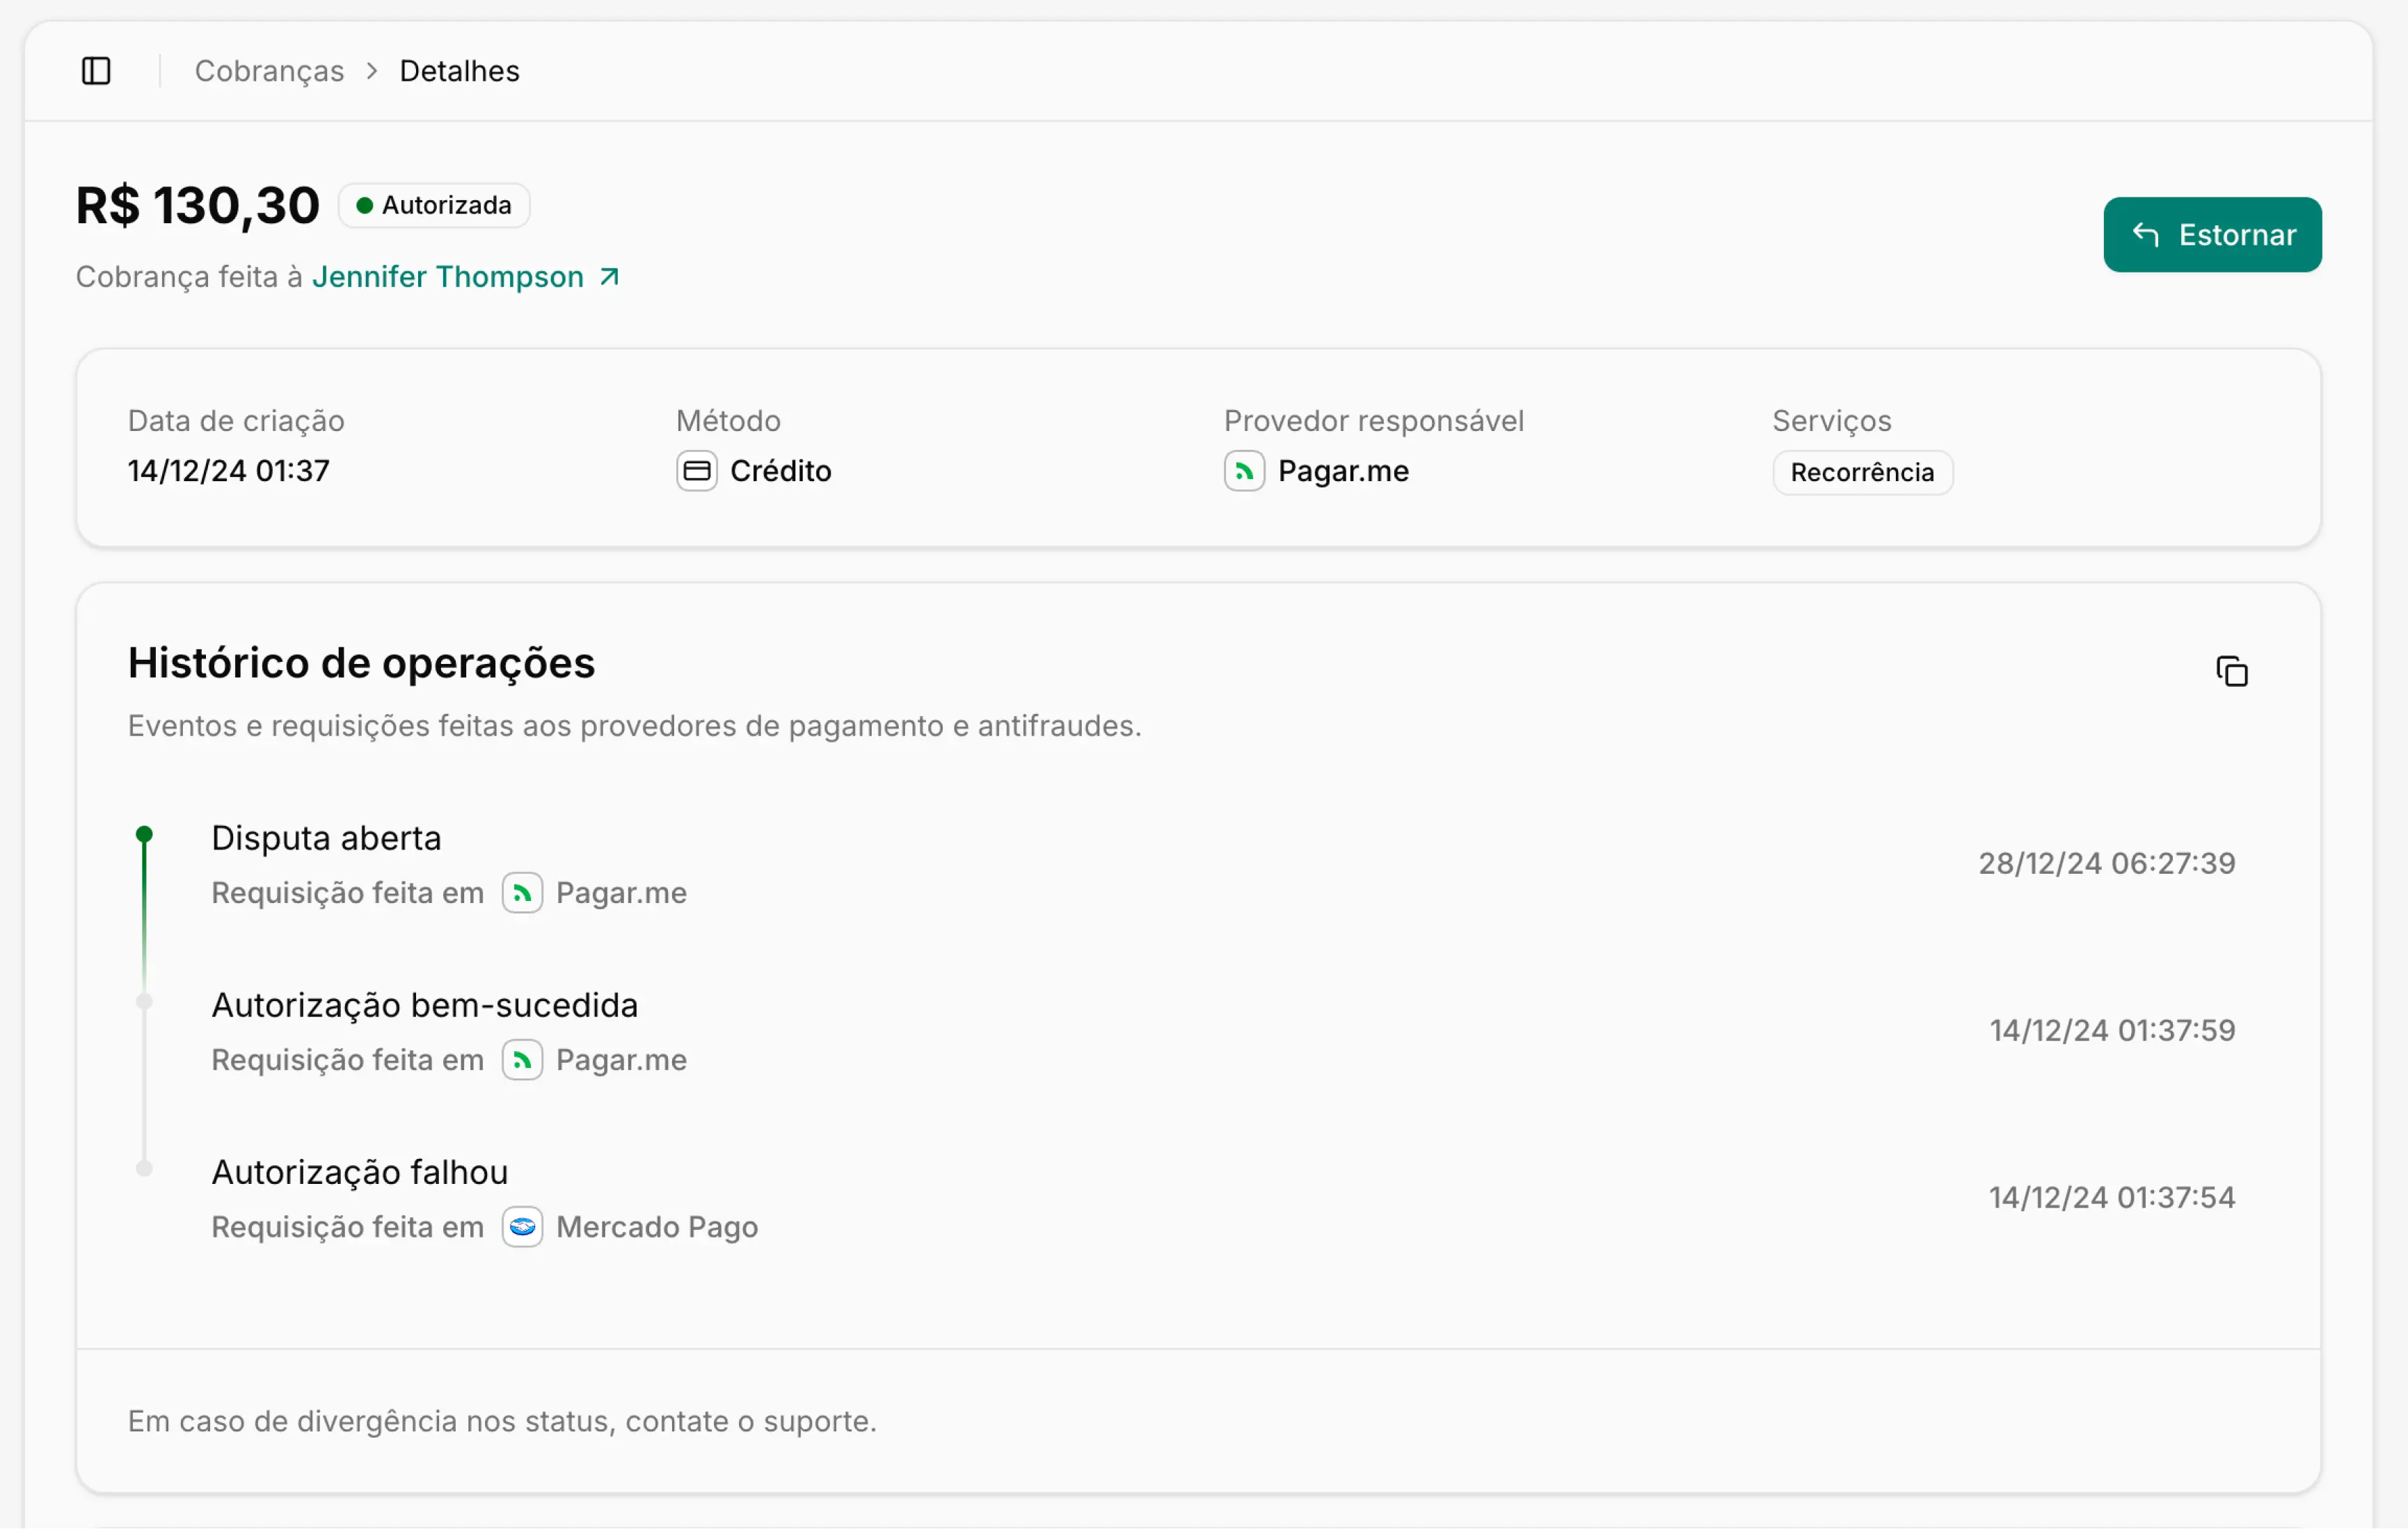
Task: Click the Crédito method value
Action: point(781,471)
